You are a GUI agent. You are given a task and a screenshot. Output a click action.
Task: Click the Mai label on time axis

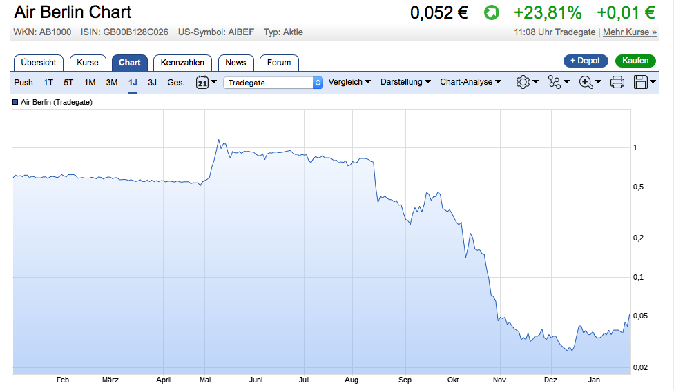click(205, 380)
